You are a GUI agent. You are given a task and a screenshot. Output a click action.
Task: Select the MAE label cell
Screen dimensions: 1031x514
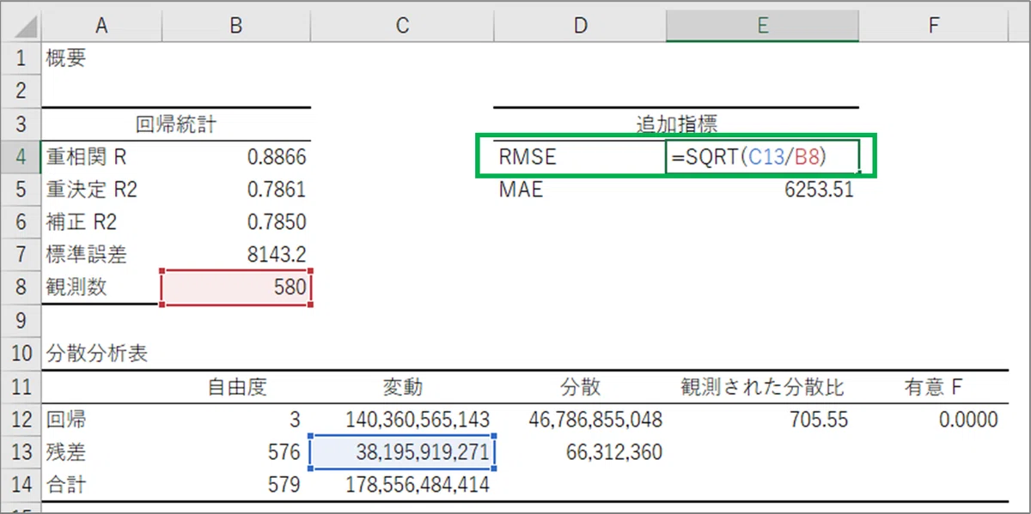pyautogui.click(x=580, y=189)
